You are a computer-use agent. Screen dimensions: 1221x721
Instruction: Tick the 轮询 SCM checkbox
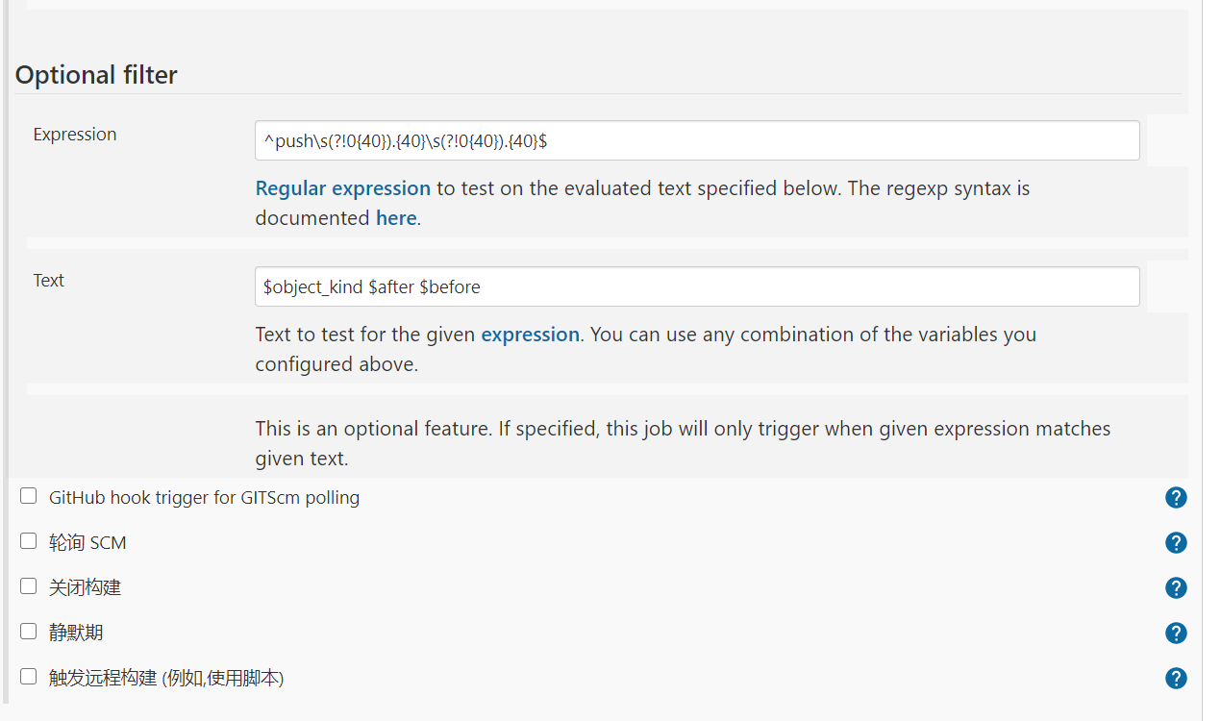(29, 541)
